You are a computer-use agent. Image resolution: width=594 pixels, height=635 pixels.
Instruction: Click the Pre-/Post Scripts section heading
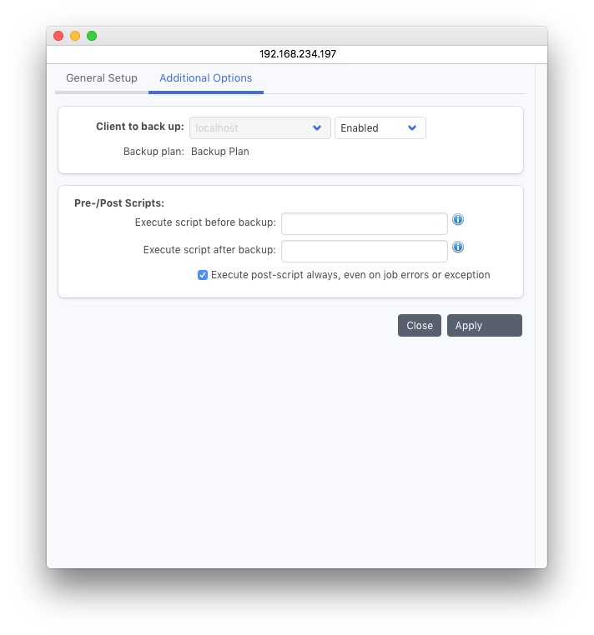pyautogui.click(x=119, y=203)
